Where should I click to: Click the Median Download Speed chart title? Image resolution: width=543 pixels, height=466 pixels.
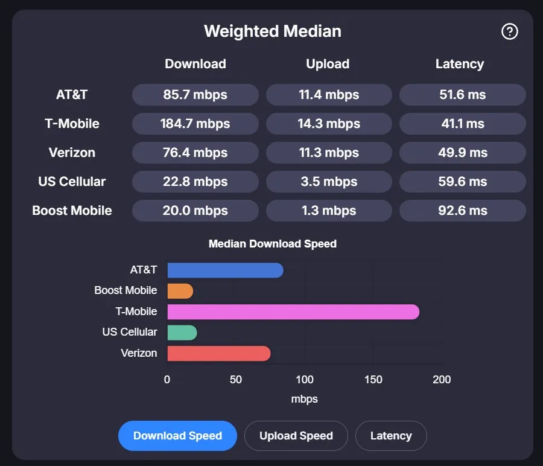273,244
